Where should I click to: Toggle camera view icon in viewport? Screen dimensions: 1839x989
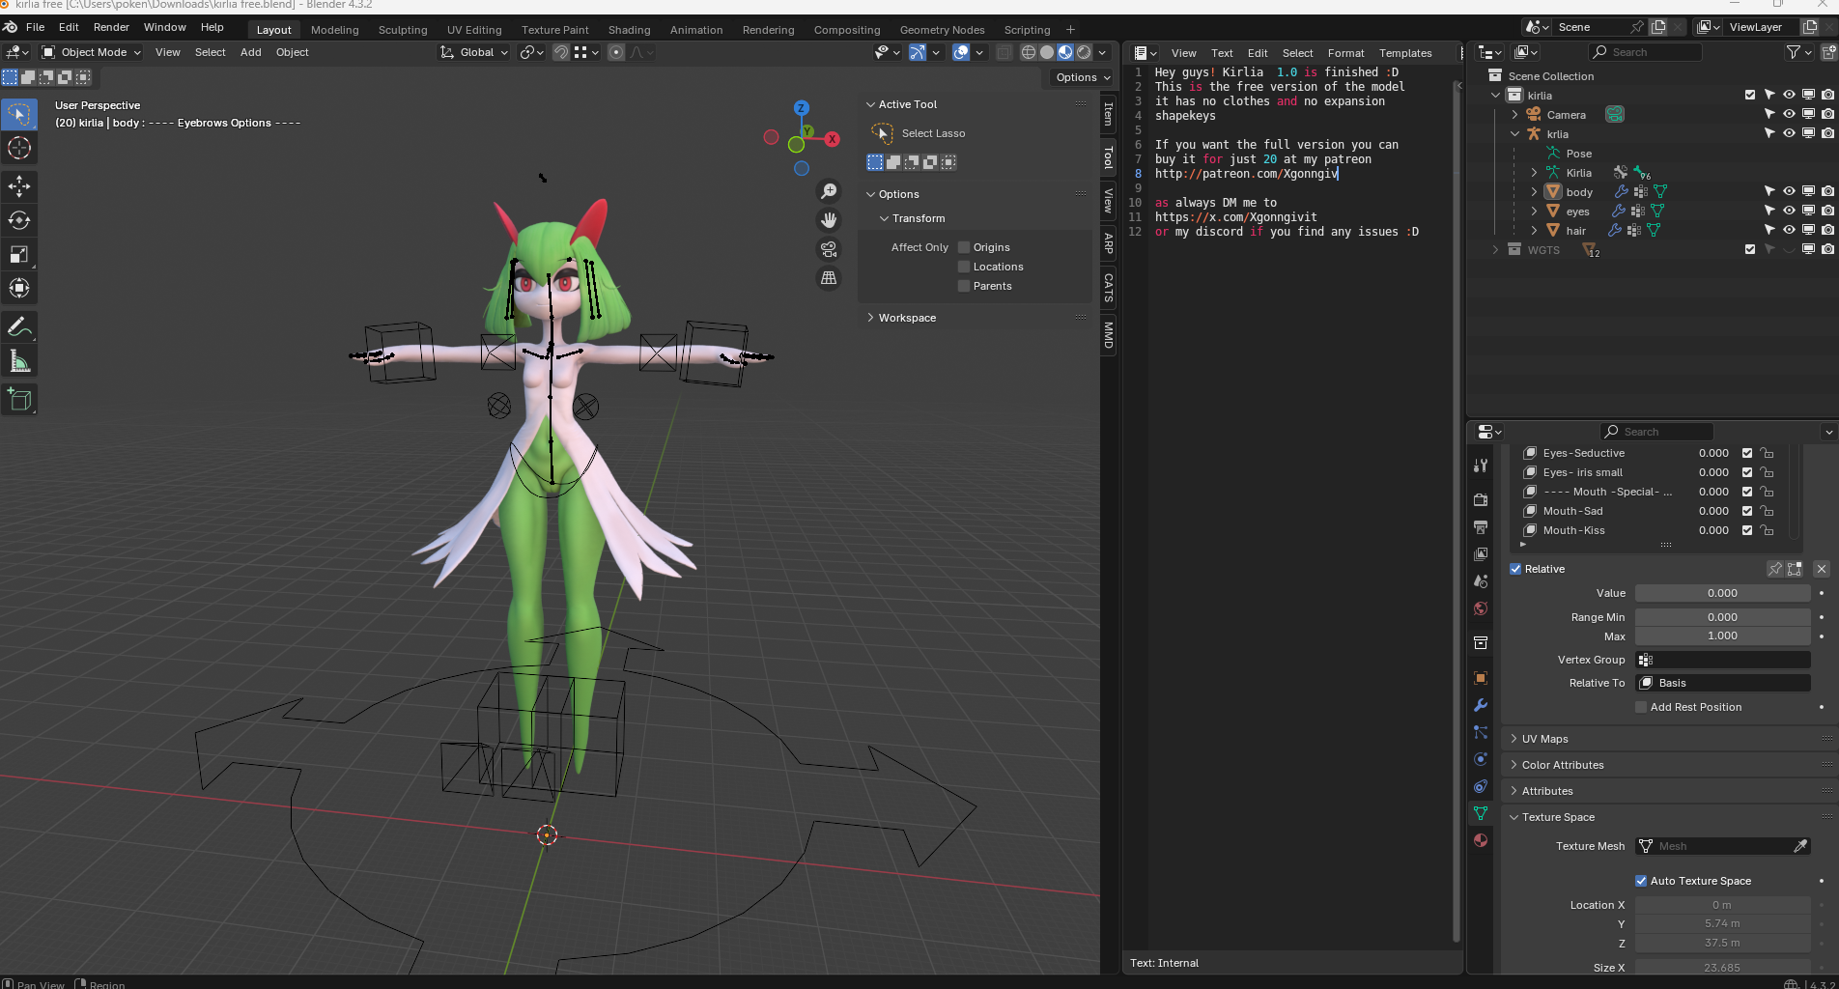point(829,249)
